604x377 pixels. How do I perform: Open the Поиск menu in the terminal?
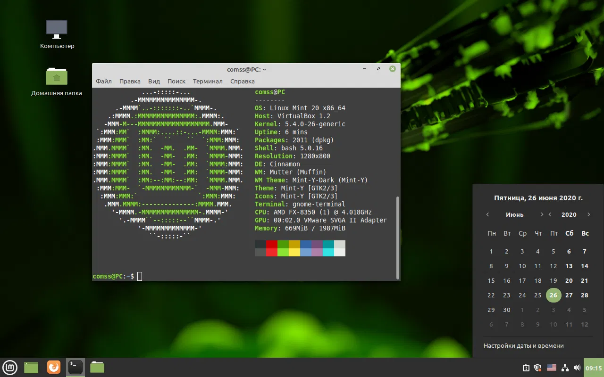click(176, 81)
